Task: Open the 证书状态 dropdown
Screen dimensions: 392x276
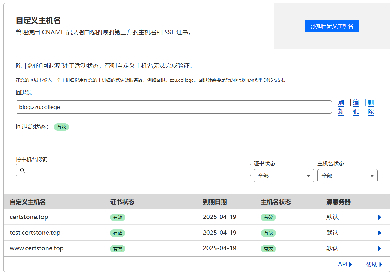Action: 284,176
